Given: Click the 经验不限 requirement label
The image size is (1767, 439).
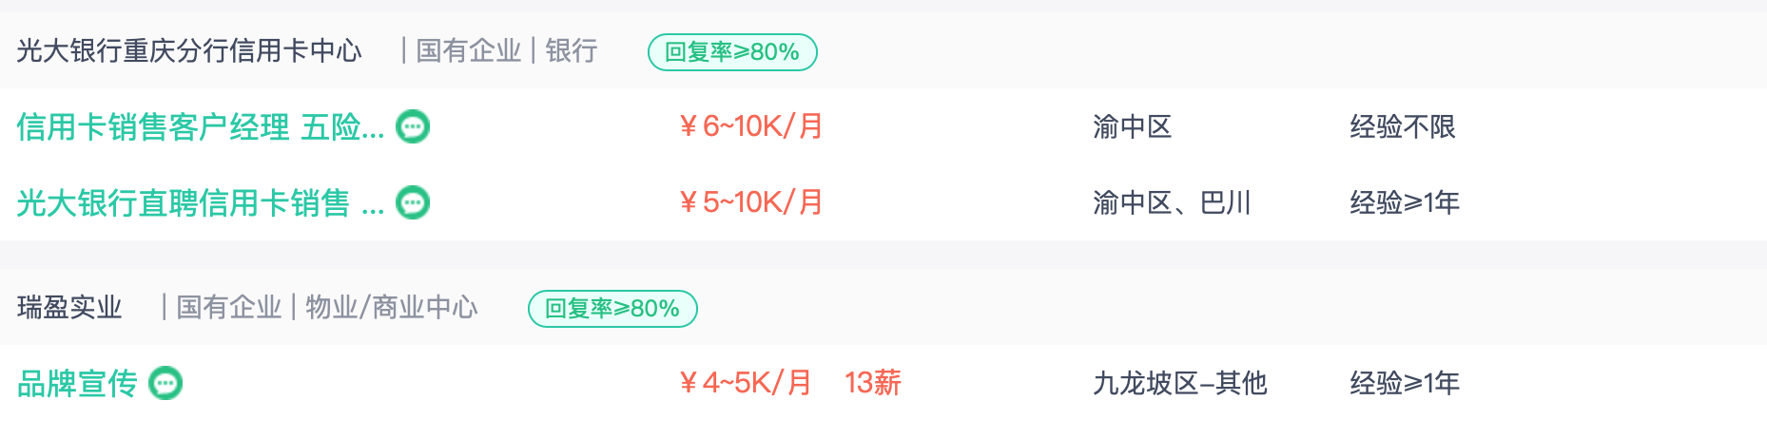Looking at the screenshot, I should (x=1403, y=126).
